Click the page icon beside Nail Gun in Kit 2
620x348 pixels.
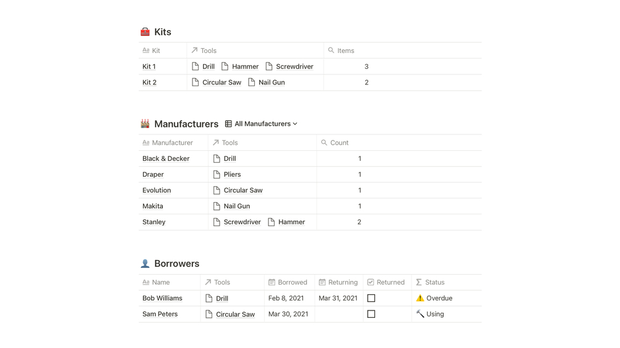pos(252,83)
